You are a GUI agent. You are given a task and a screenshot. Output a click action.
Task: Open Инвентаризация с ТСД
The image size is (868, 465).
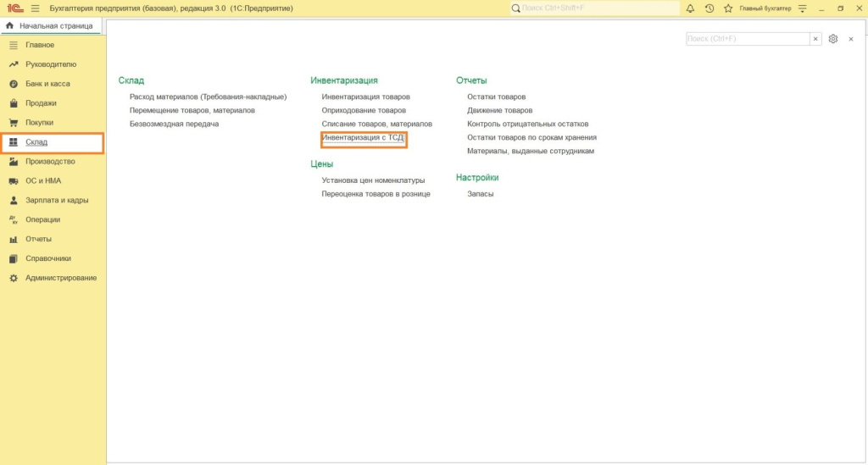[x=363, y=138]
